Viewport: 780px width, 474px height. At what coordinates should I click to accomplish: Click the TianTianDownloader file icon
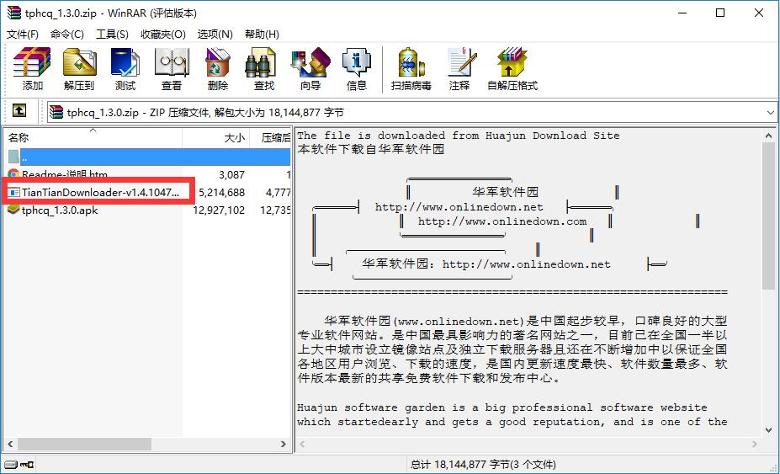(x=14, y=192)
